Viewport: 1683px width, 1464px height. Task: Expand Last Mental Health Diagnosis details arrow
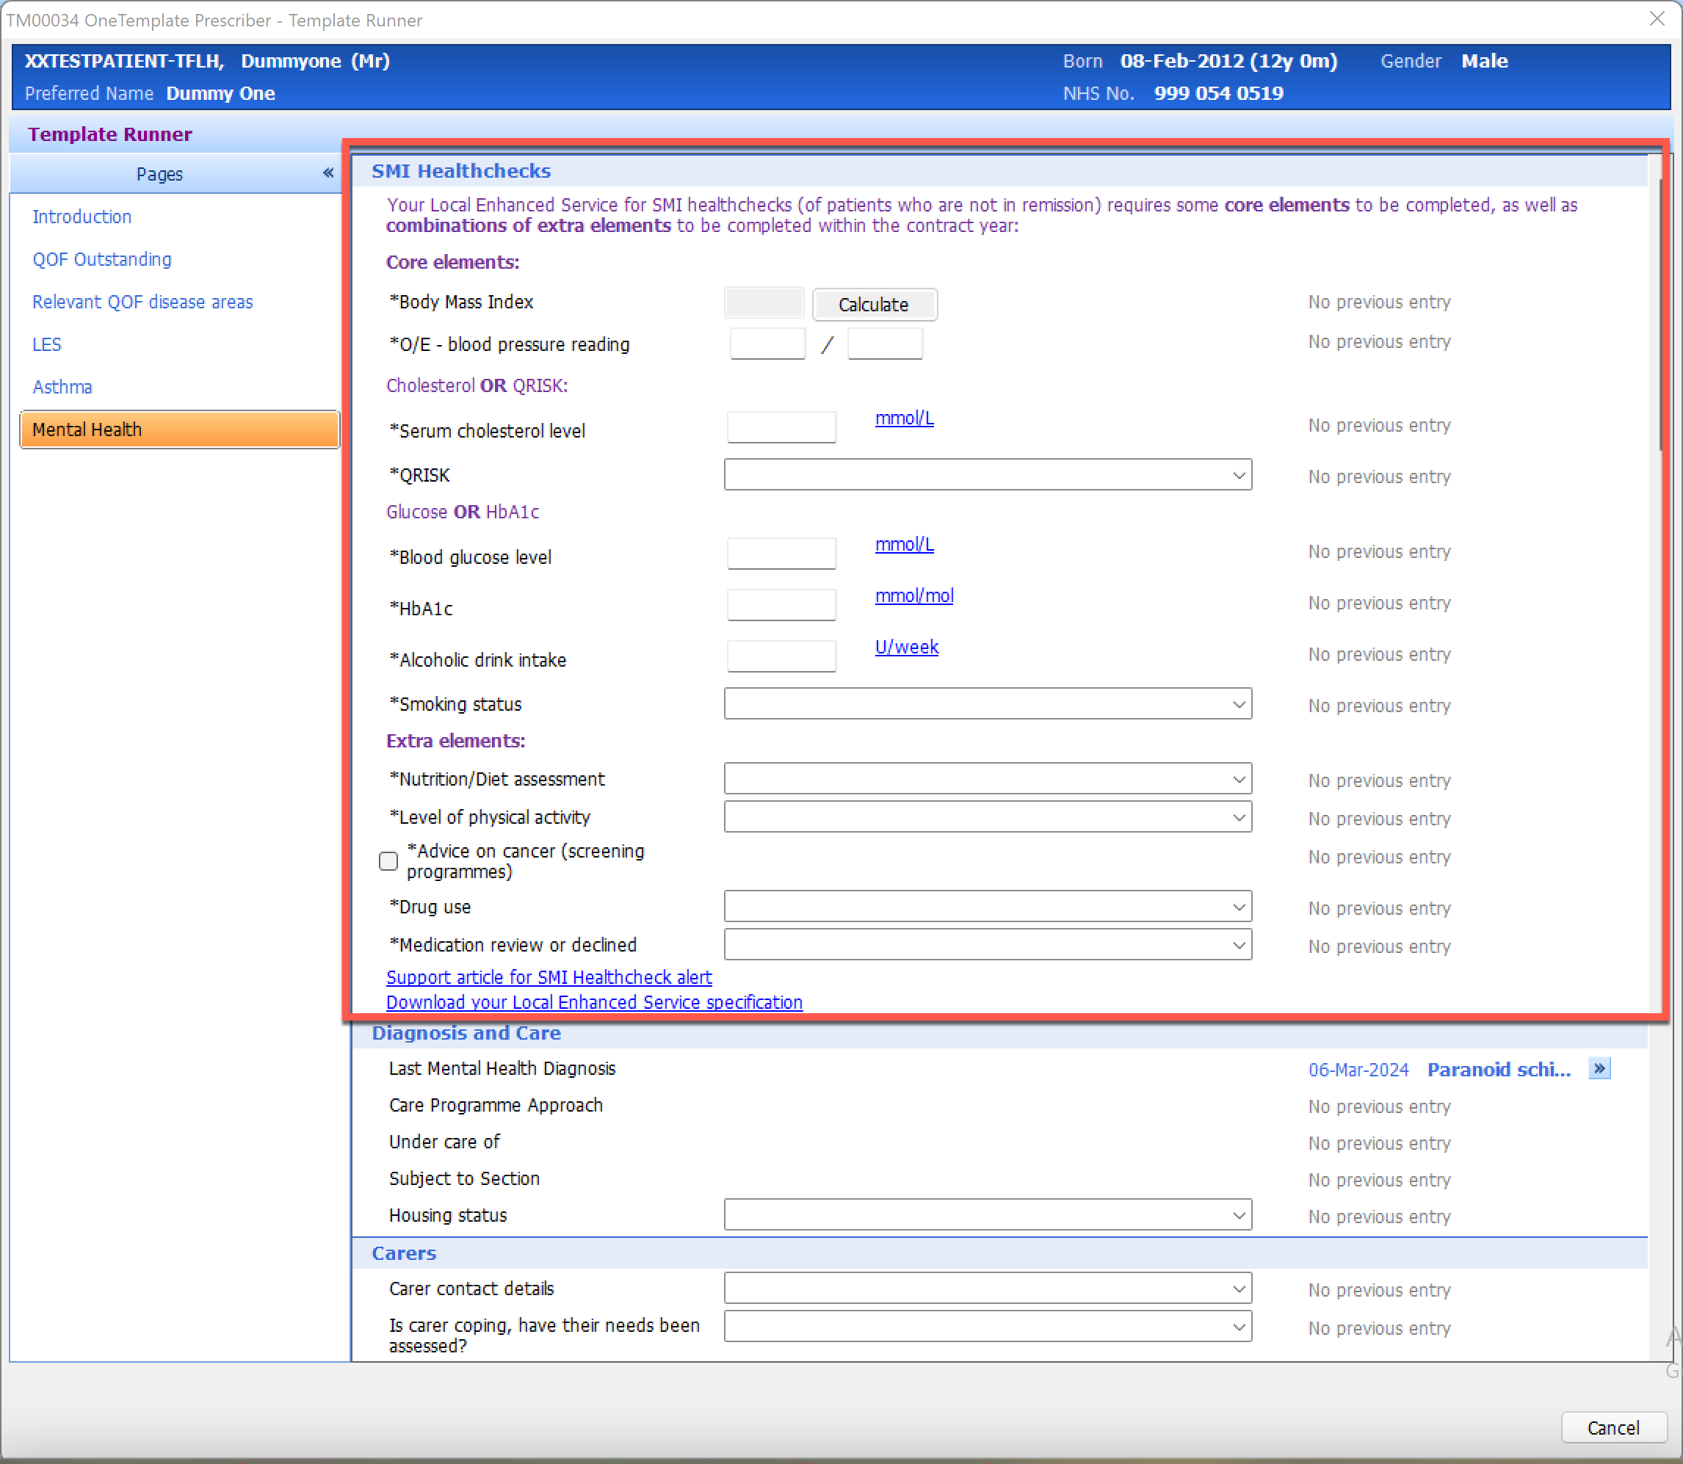pos(1599,1068)
